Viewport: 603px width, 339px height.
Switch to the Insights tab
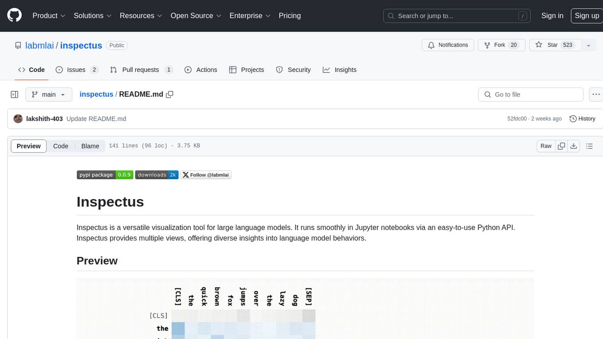click(x=340, y=70)
